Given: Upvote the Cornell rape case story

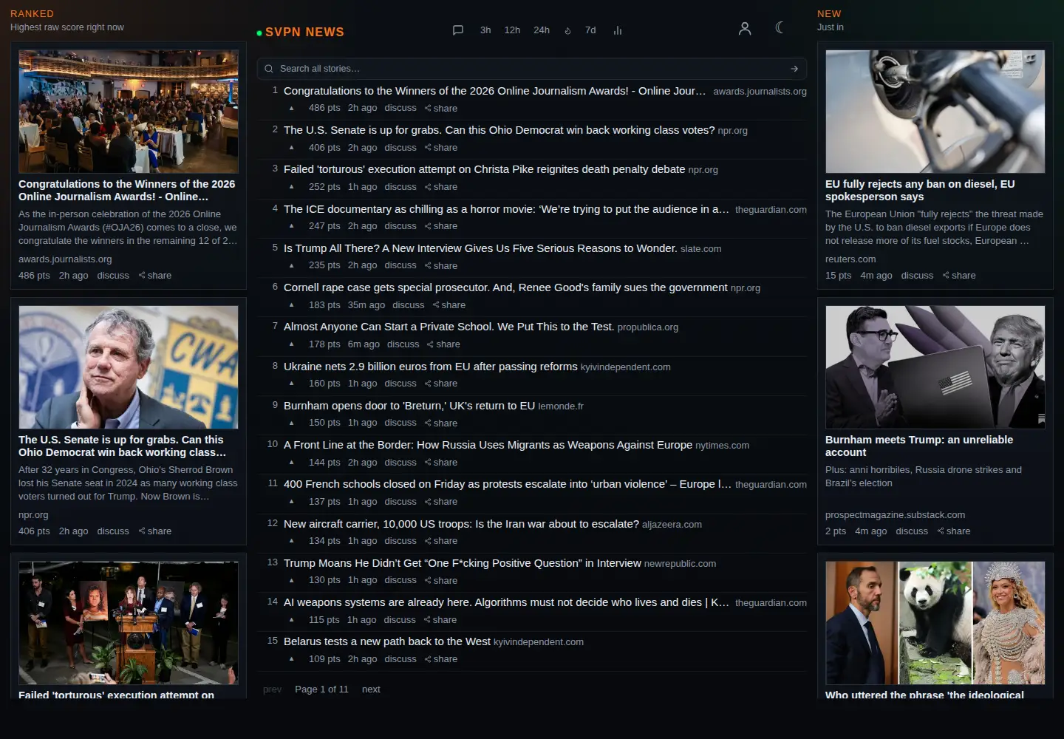Looking at the screenshot, I should point(292,305).
